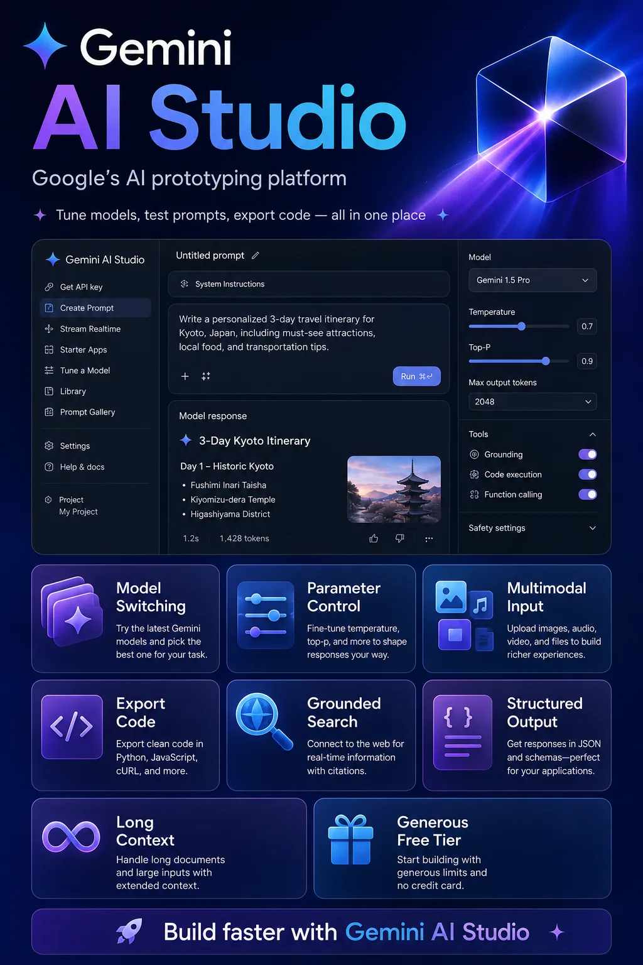The width and height of the screenshot is (643, 965).
Task: Click the Generous Free Tier gift icon
Action: 350,839
